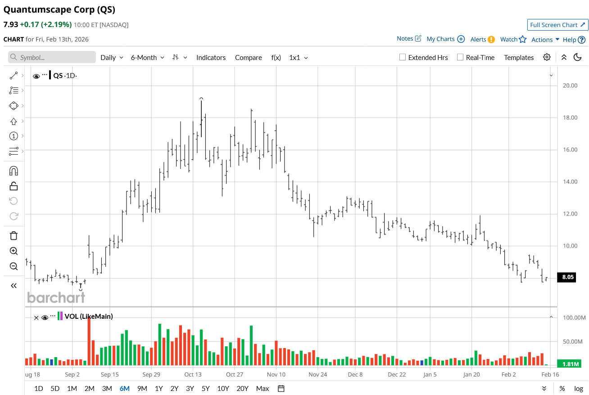
Task: Select the numbered circle annotation tool
Action: click(14, 136)
